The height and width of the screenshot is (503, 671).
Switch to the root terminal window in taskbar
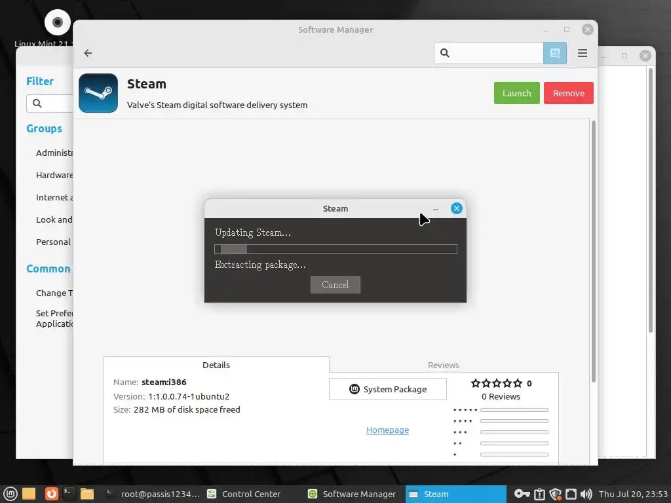click(x=153, y=494)
